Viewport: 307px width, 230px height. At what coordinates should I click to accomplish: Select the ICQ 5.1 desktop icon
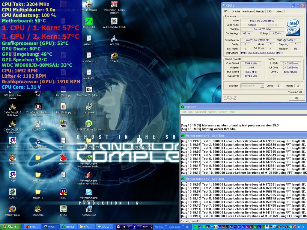13,194
